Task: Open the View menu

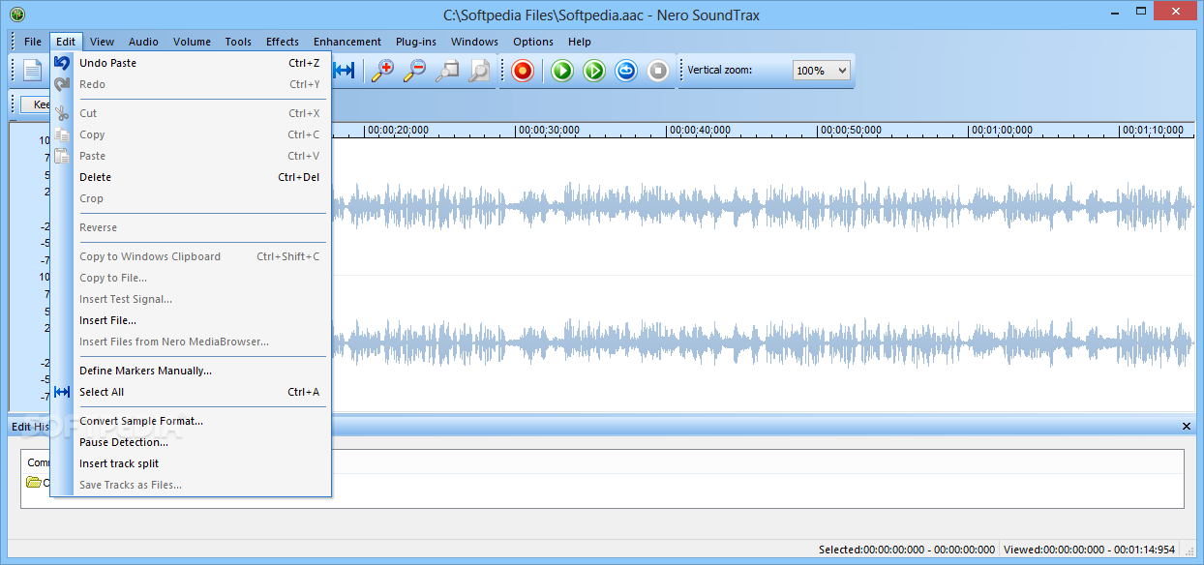Action: click(x=103, y=42)
